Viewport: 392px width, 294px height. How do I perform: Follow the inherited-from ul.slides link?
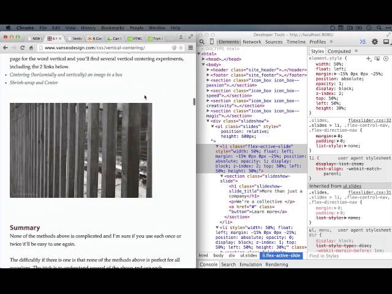click(x=352, y=186)
